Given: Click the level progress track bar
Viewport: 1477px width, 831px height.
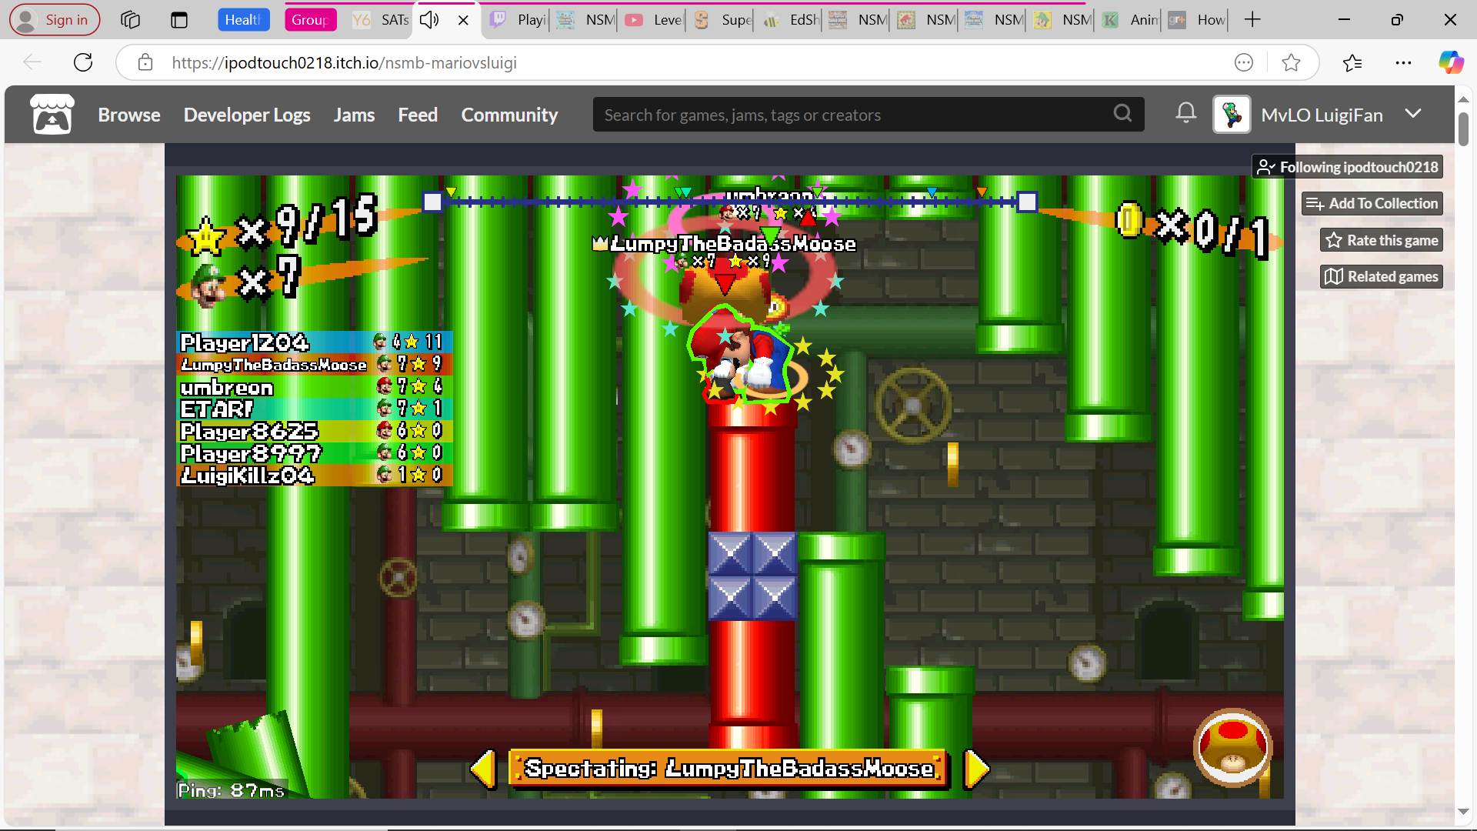Looking at the screenshot, I should (729, 202).
